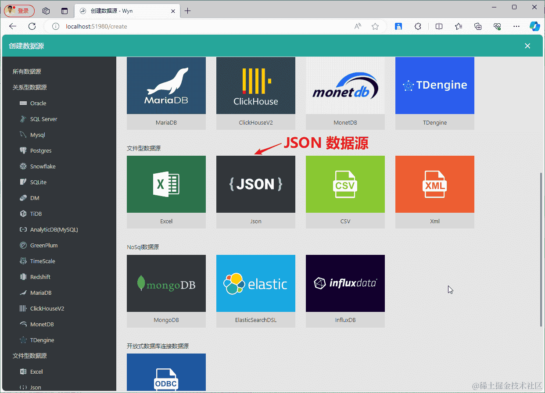Image resolution: width=545 pixels, height=393 pixels.
Task: Click the Redshift sidebar icon
Action: 23,277
